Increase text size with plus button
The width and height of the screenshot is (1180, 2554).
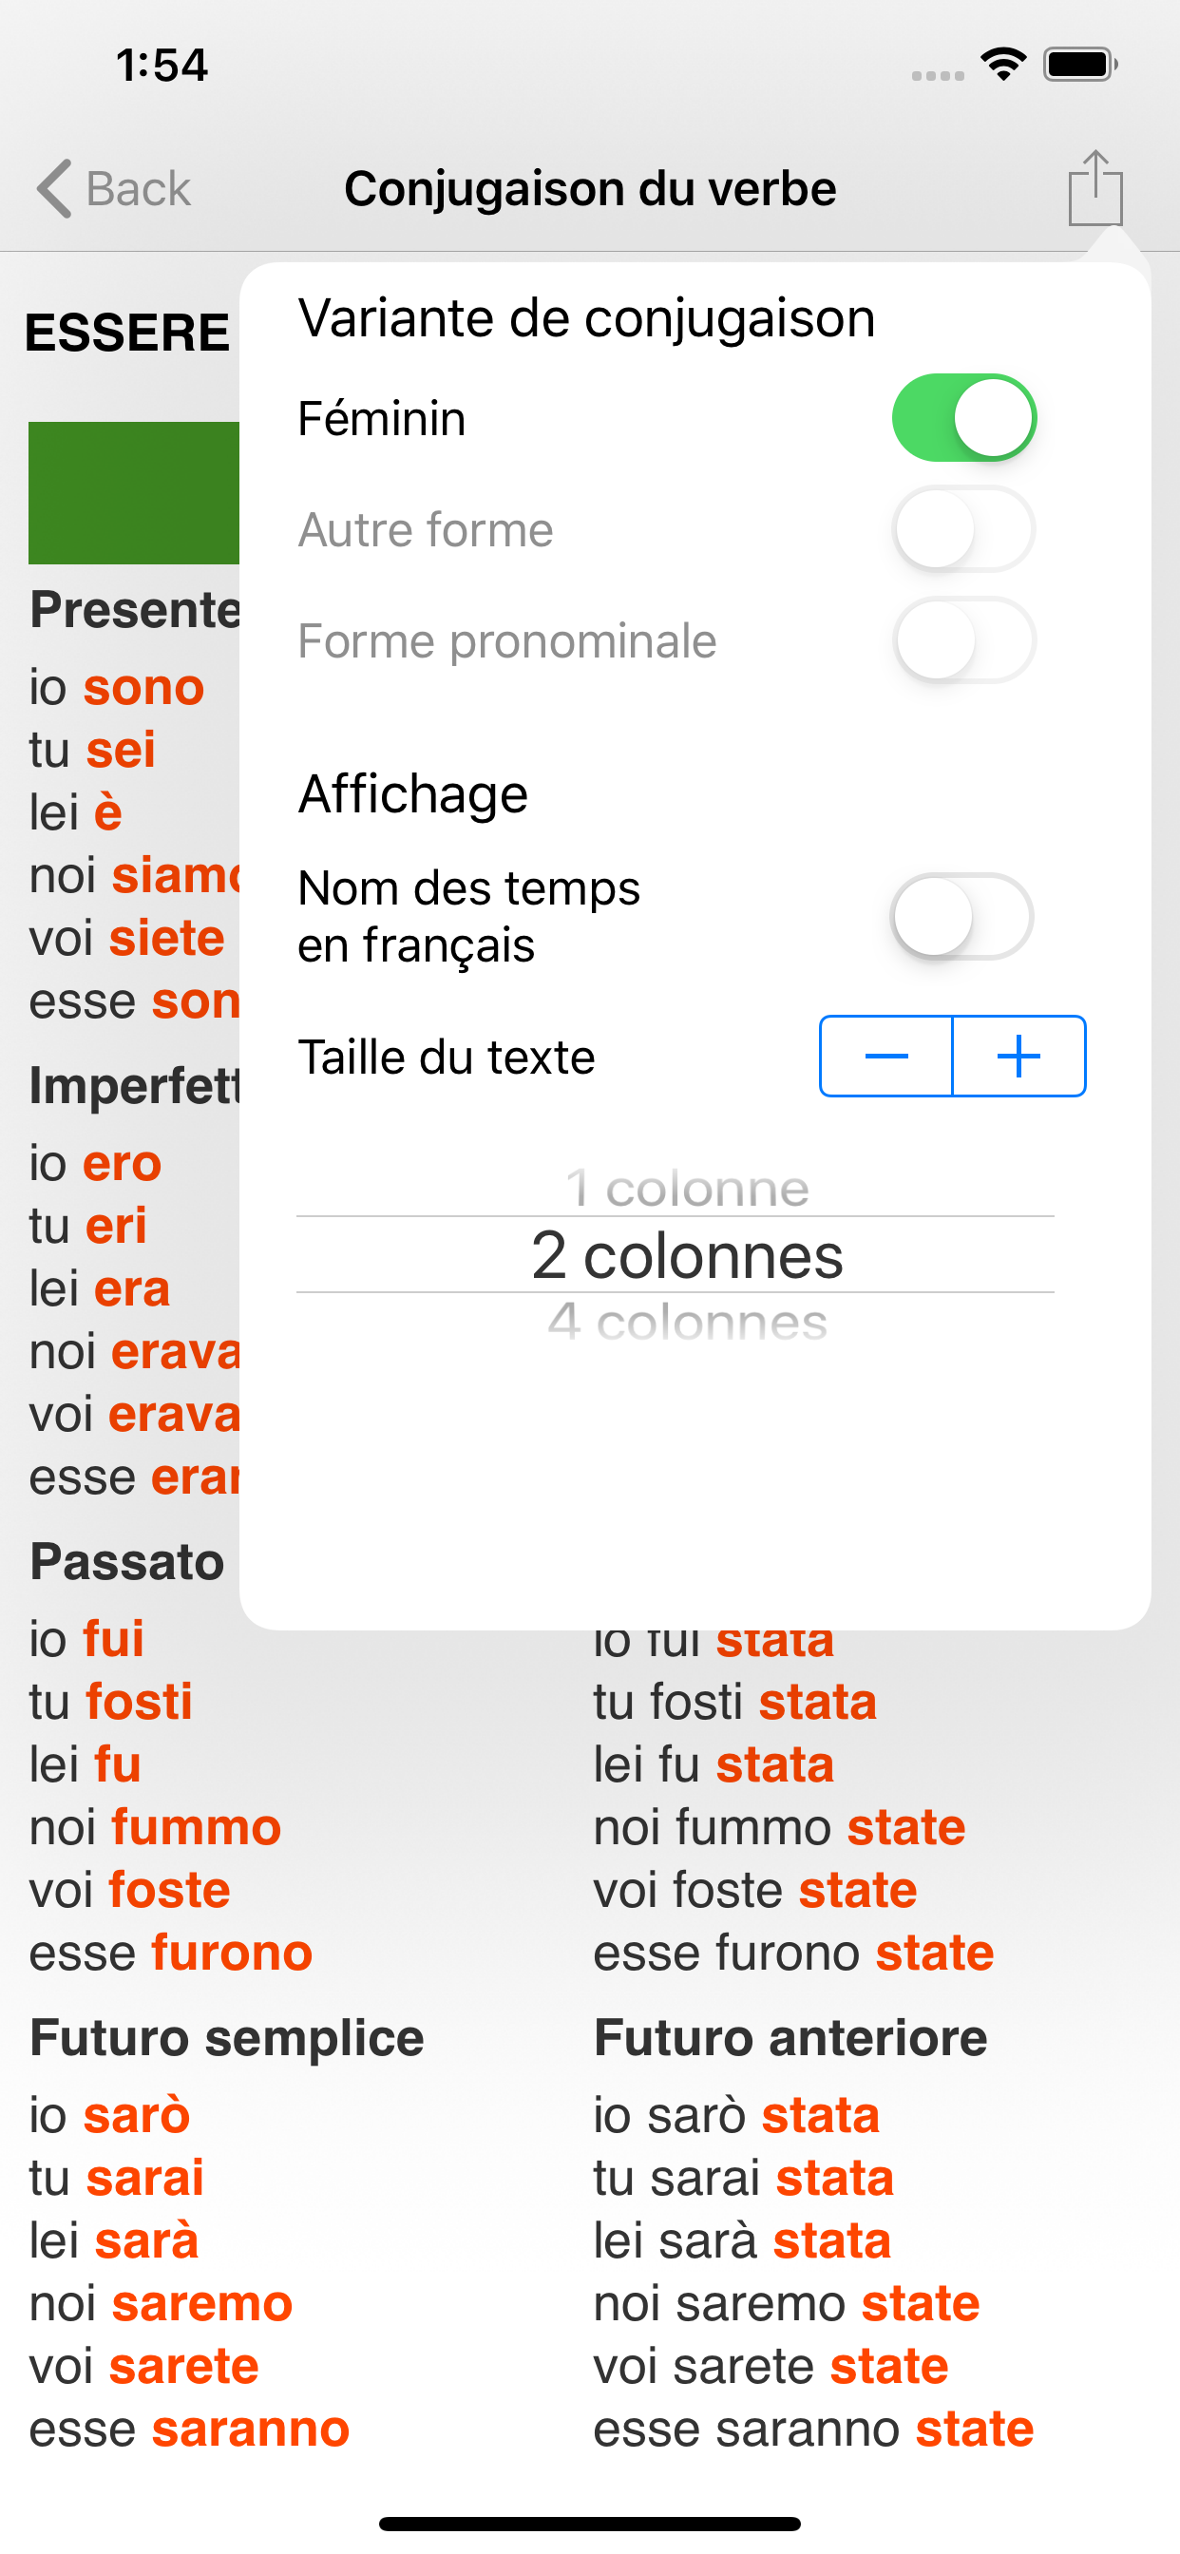tap(1018, 1056)
